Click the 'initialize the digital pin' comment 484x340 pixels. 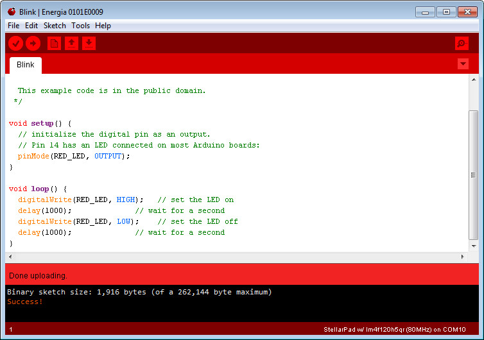[114, 135]
